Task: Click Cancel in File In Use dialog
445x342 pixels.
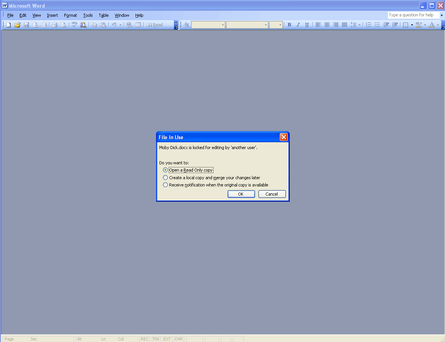Action: [272, 194]
